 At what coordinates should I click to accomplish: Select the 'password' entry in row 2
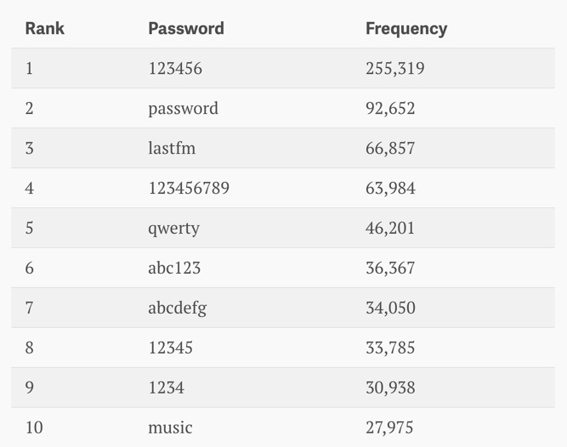pos(183,108)
